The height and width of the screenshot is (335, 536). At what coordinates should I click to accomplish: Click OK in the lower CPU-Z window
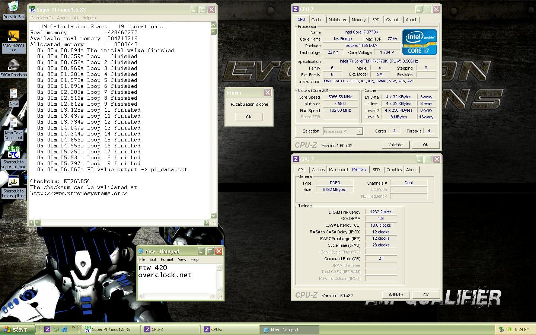(426, 295)
